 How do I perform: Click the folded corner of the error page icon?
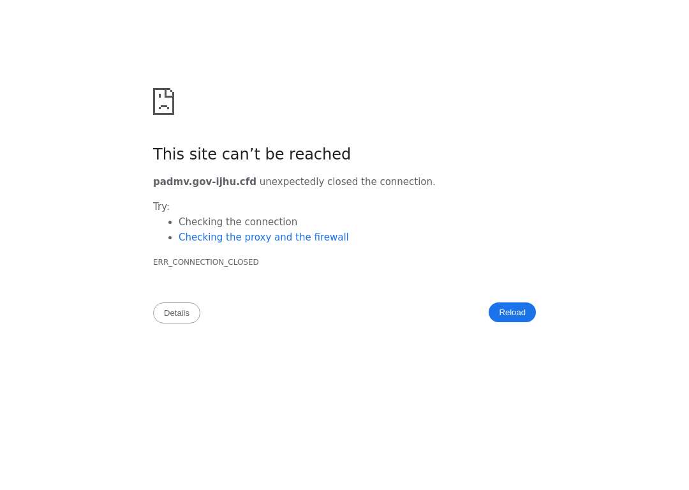[x=170, y=92]
